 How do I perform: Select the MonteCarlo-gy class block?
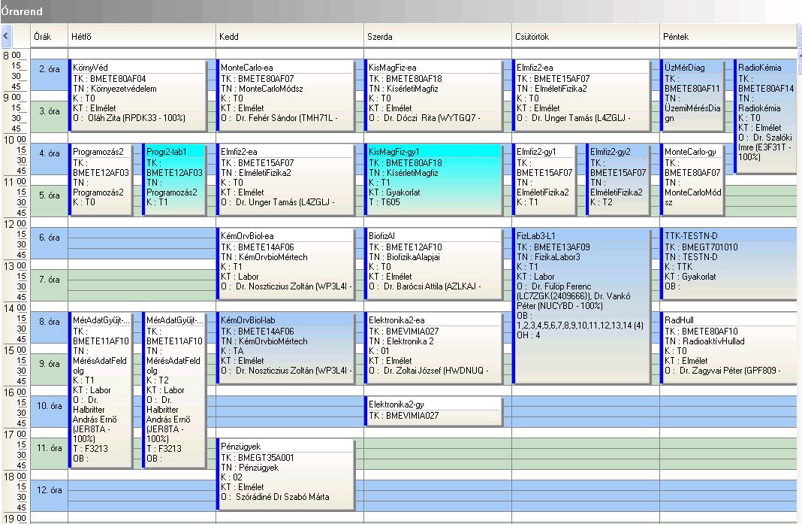(x=692, y=180)
